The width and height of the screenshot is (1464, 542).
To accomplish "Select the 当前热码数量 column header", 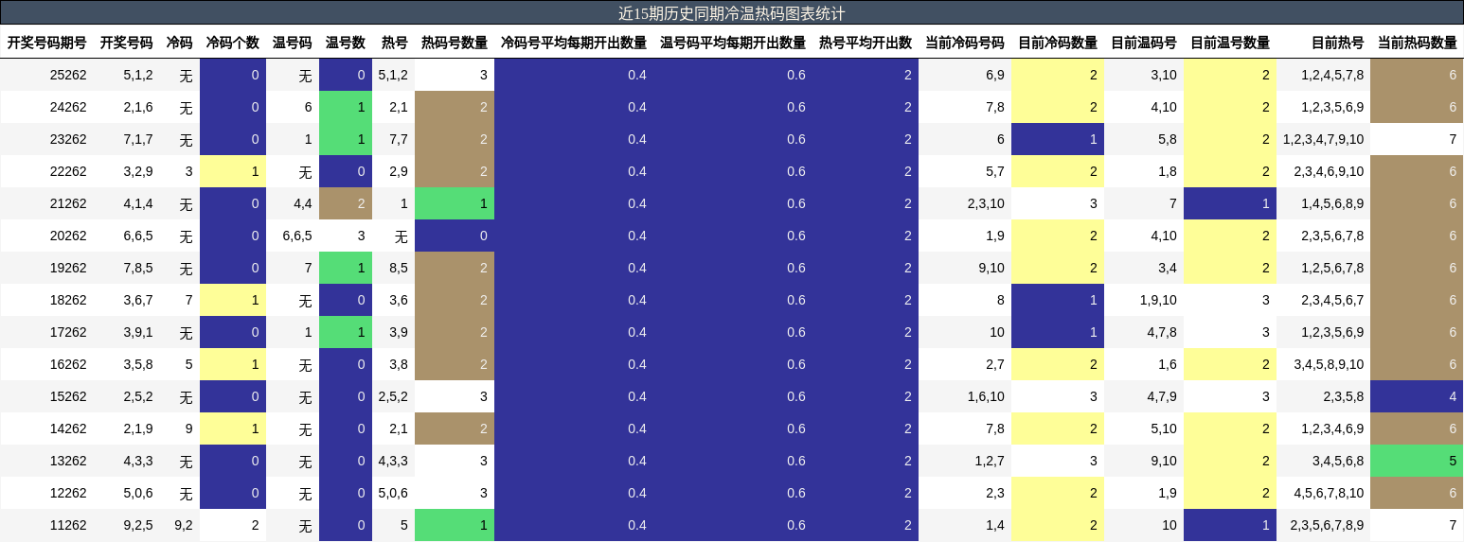I will tap(1418, 43).
